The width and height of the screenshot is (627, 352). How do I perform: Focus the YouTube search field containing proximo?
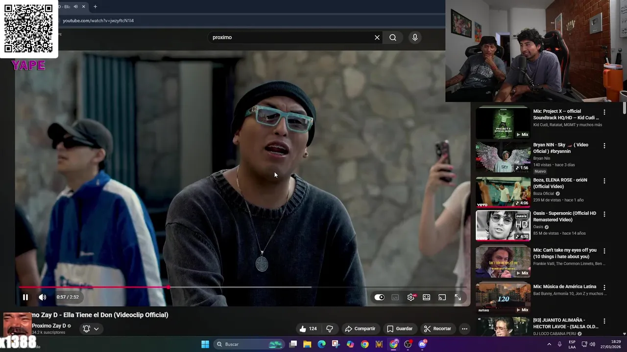click(x=291, y=37)
